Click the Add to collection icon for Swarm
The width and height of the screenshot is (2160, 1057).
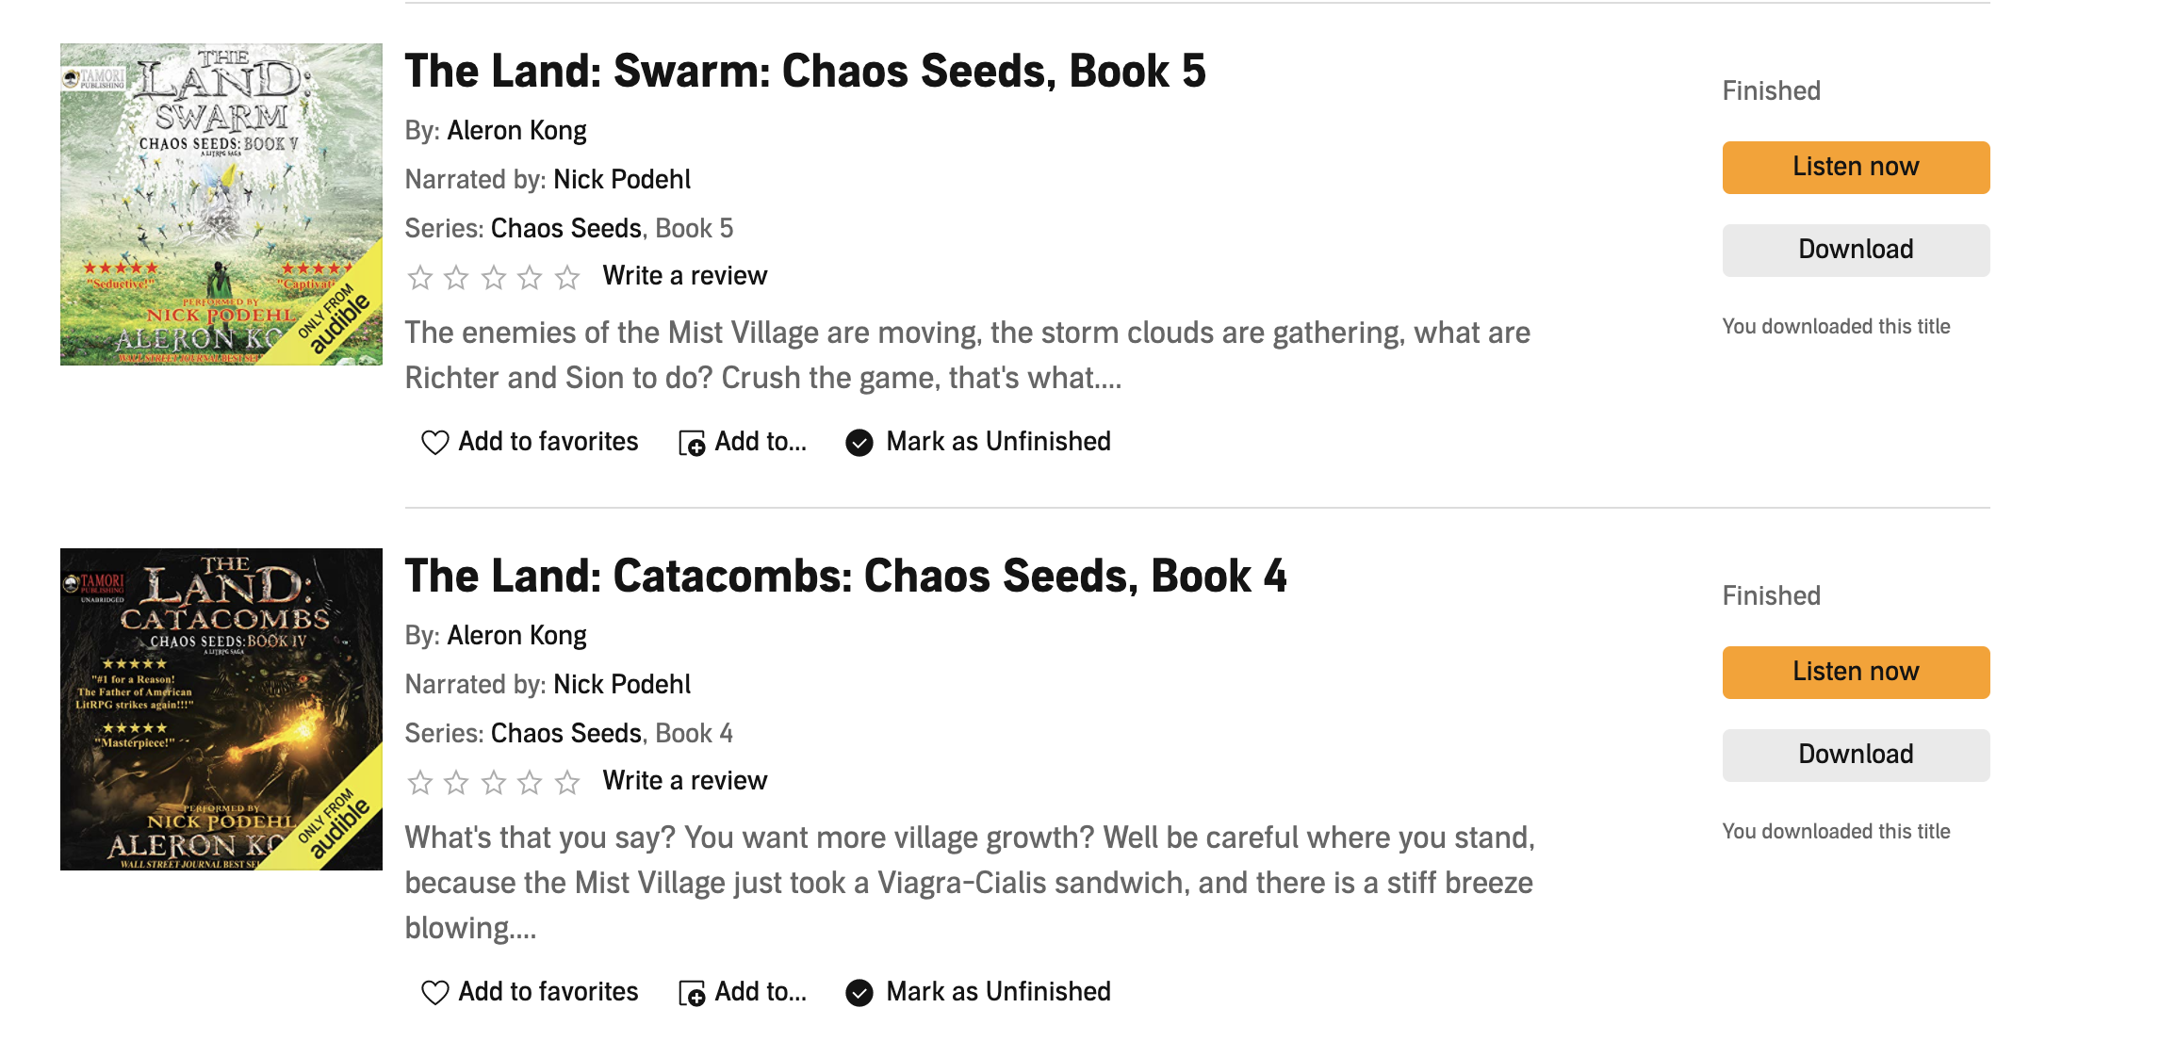(692, 443)
